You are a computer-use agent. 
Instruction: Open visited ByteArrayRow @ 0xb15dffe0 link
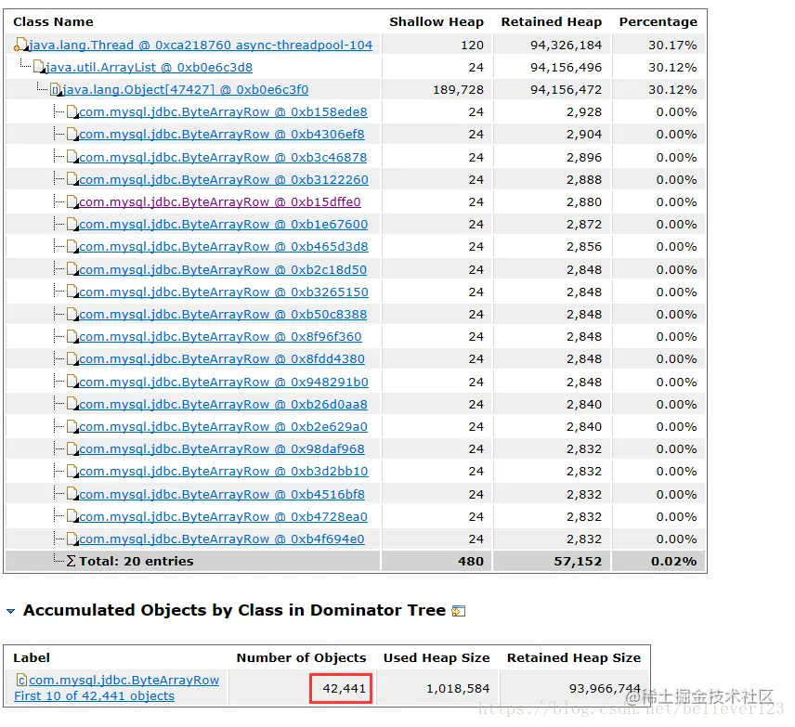coord(220,202)
